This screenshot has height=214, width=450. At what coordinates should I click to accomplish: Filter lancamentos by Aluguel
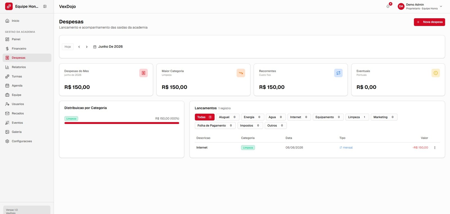pyautogui.click(x=228, y=117)
